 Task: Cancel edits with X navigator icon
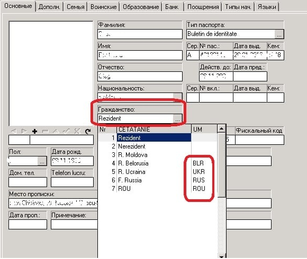[77, 131]
